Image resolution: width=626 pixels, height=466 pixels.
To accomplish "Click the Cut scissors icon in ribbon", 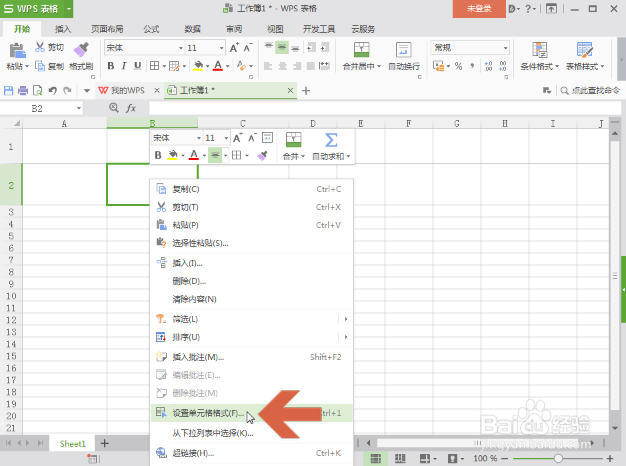I will click(x=39, y=47).
